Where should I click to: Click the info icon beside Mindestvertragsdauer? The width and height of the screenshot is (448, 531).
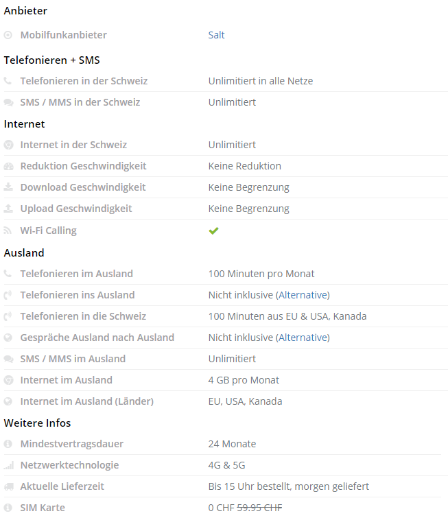pyautogui.click(x=8, y=444)
